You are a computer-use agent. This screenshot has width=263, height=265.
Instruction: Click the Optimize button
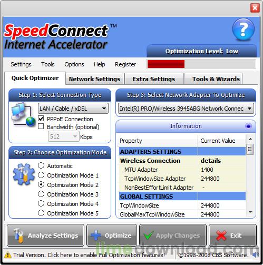coord(112,235)
